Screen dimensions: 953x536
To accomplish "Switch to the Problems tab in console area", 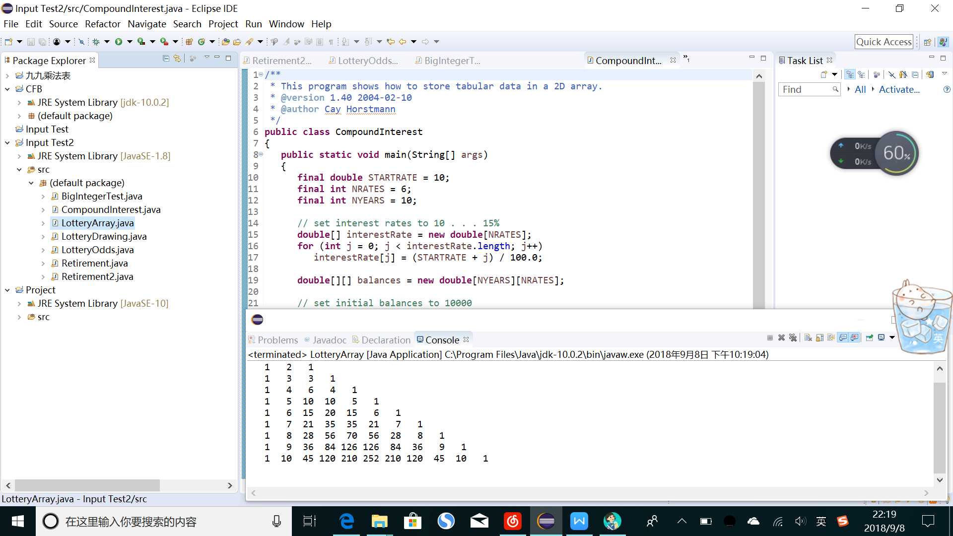I will click(277, 339).
